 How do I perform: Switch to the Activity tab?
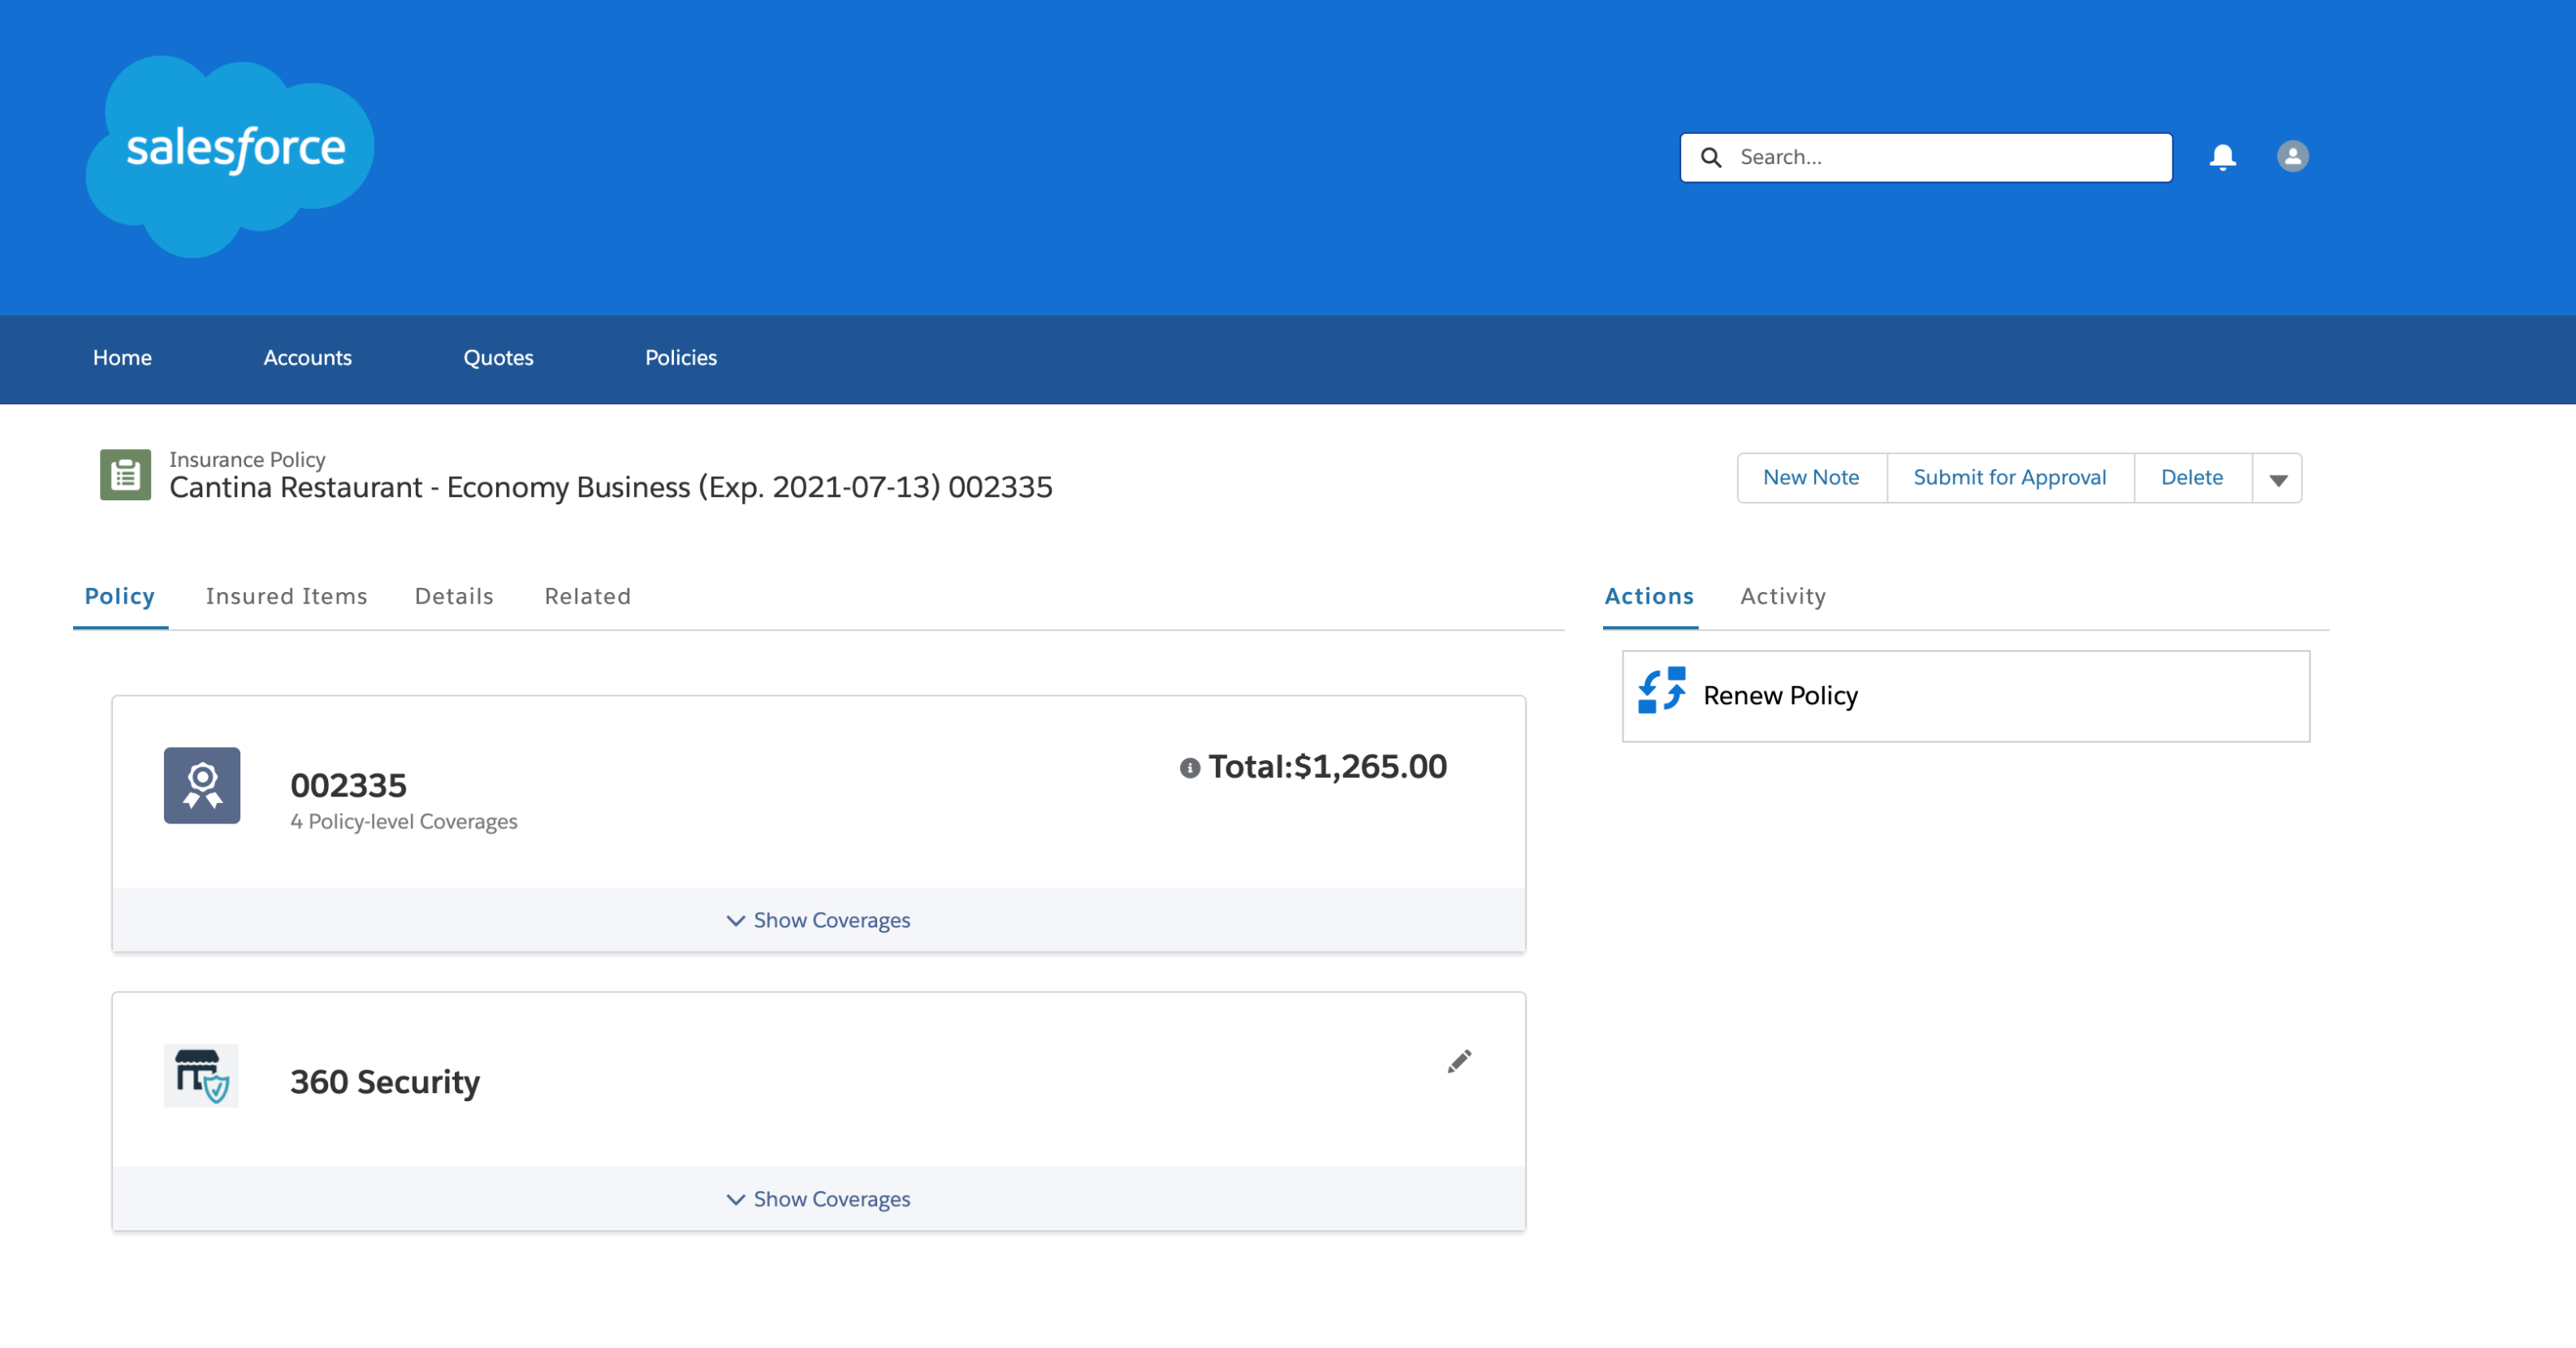pos(1783,596)
